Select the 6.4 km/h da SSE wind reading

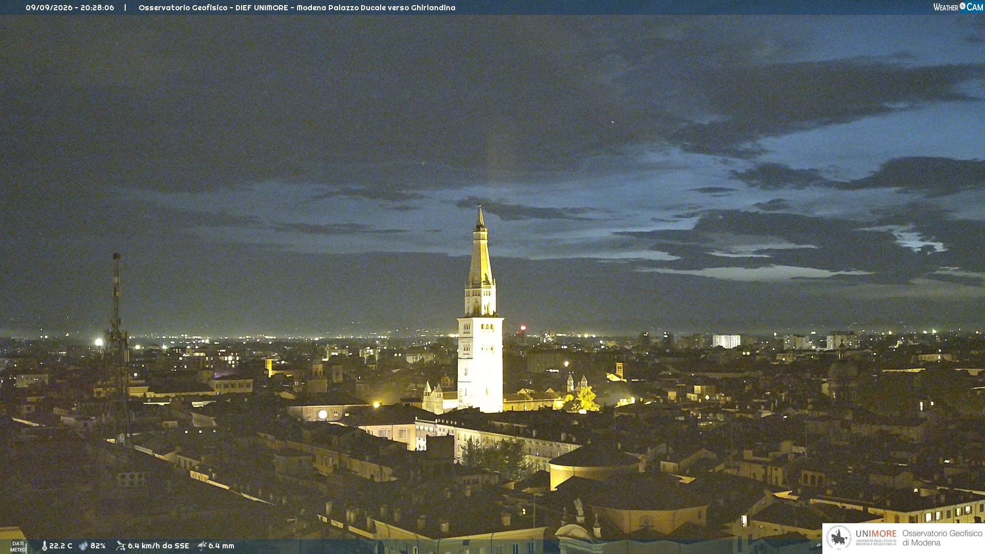click(x=159, y=546)
